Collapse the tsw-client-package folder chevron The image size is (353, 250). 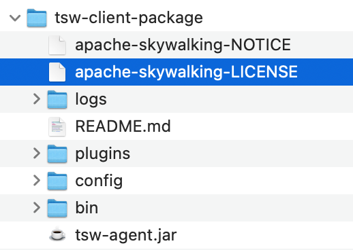[15, 18]
